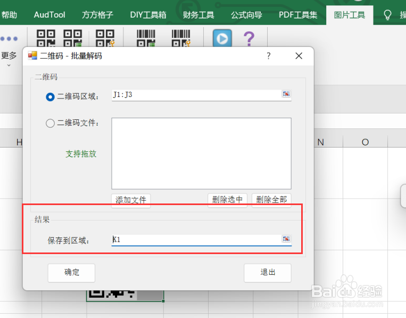
Task: Click the J1:J3 range input field
Action: pos(196,95)
